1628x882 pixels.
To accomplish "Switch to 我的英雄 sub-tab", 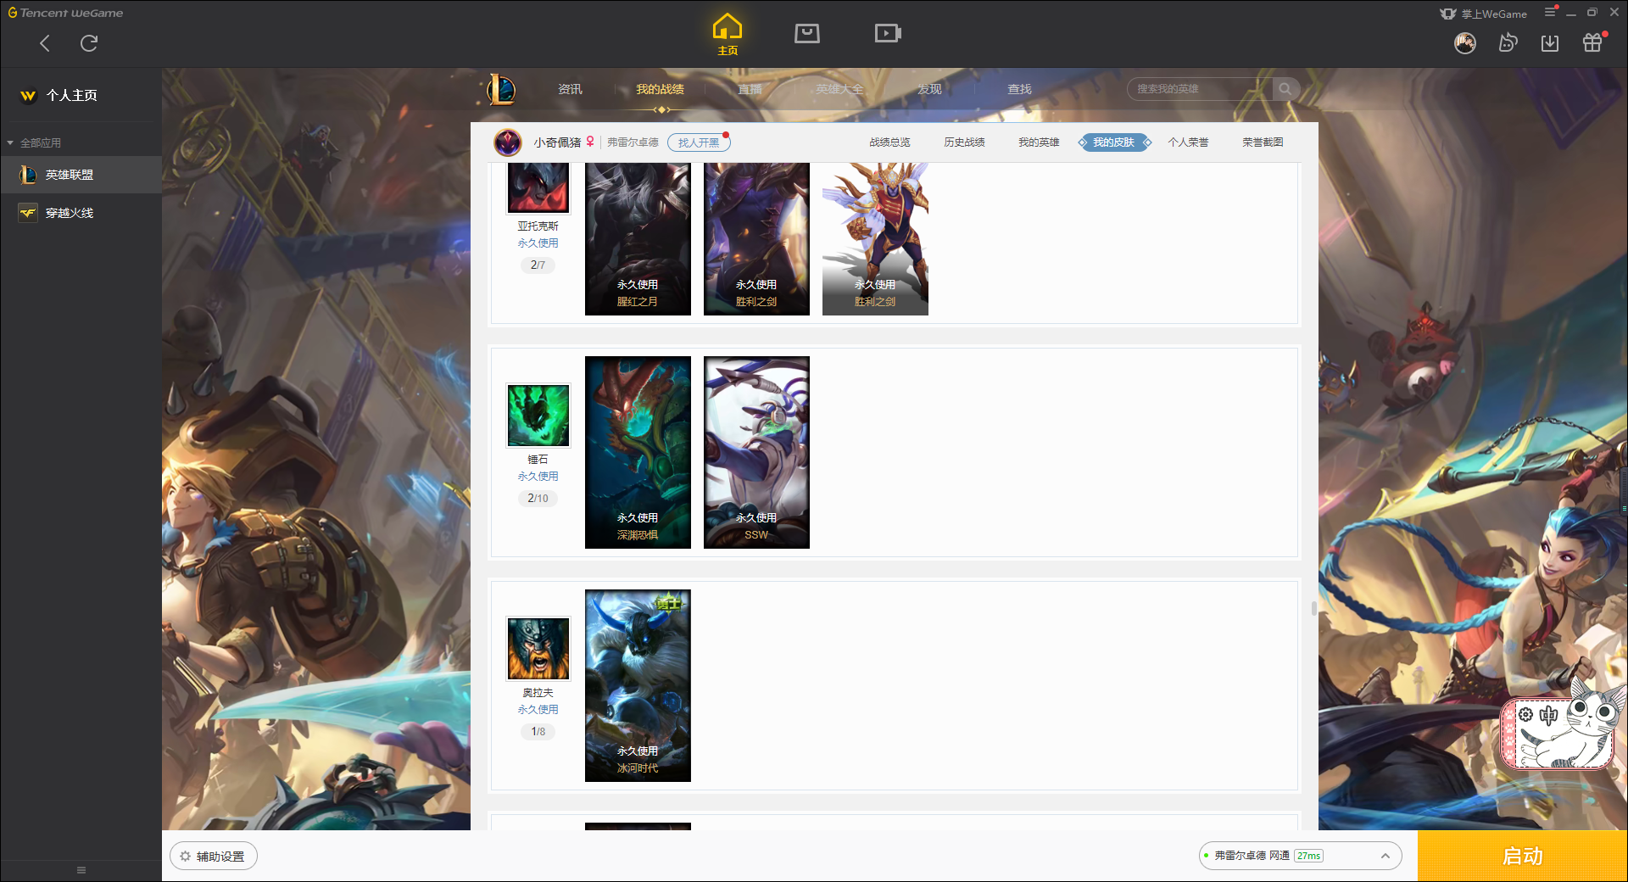I will click(1039, 142).
